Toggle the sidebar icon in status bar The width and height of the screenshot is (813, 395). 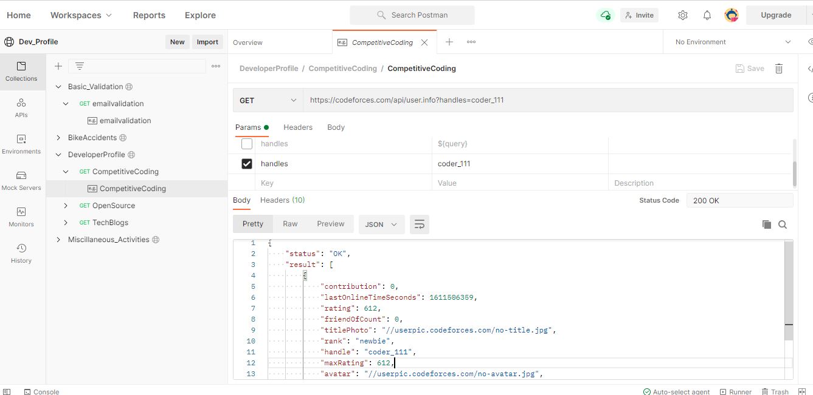pyautogui.click(x=7, y=392)
